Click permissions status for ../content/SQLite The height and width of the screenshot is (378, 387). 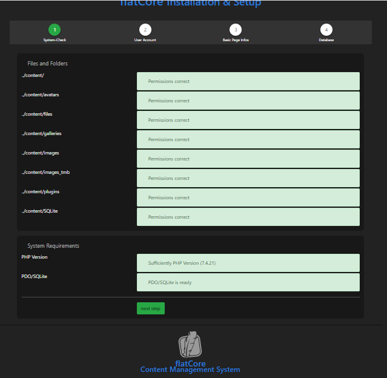(248, 217)
